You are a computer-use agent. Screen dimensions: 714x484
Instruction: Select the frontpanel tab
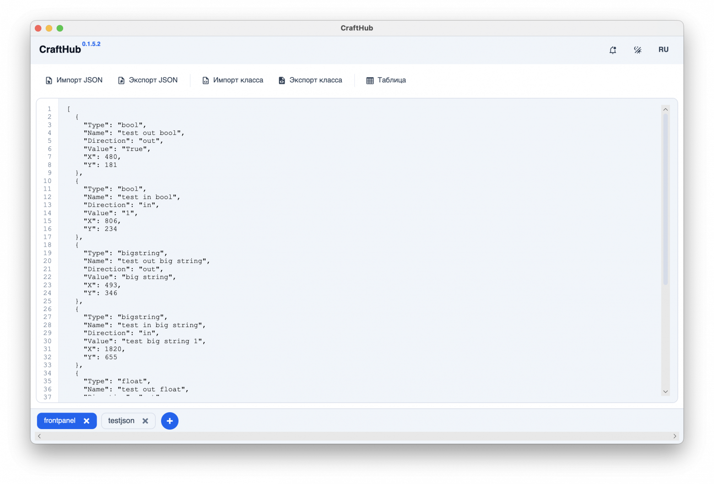click(x=59, y=420)
